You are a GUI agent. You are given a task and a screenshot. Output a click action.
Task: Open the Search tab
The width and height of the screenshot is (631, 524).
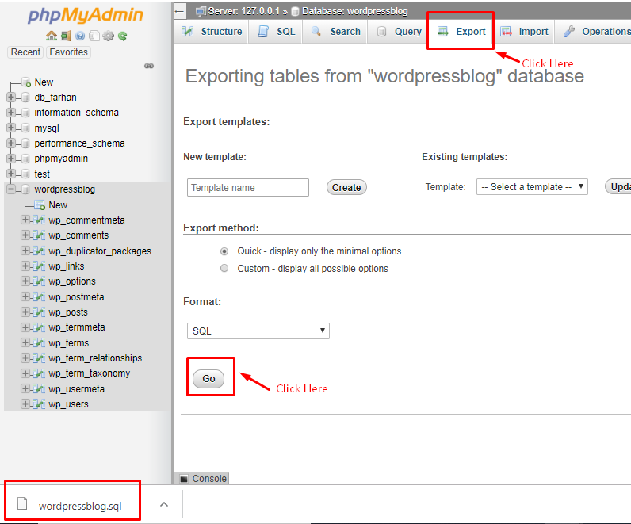pyautogui.click(x=335, y=32)
